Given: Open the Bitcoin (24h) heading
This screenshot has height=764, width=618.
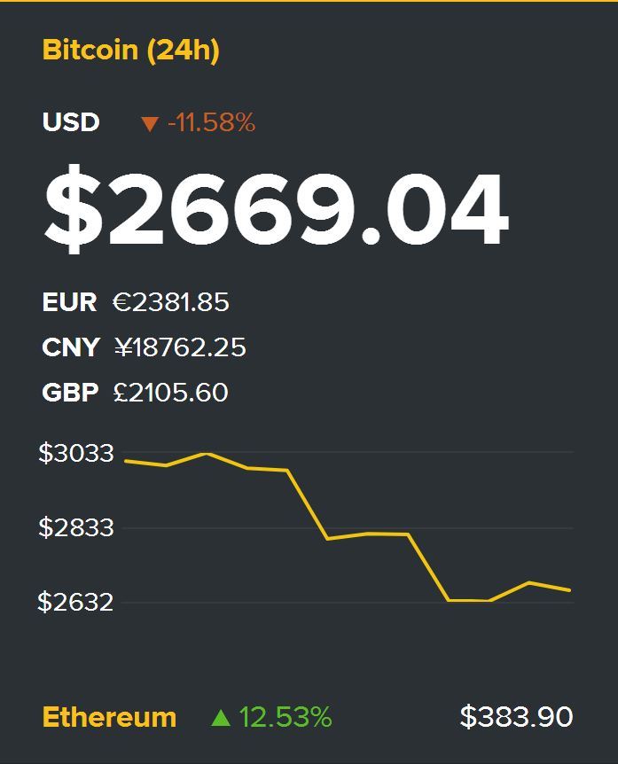Looking at the screenshot, I should point(130,51).
